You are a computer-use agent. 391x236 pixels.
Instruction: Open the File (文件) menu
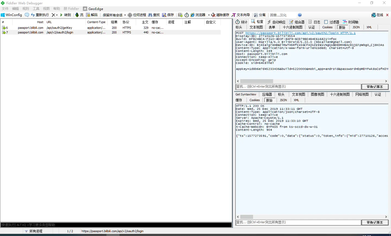click(5, 9)
